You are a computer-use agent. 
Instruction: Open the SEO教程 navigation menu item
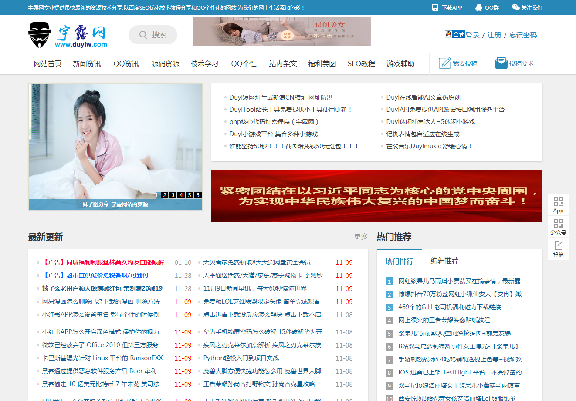coord(361,64)
